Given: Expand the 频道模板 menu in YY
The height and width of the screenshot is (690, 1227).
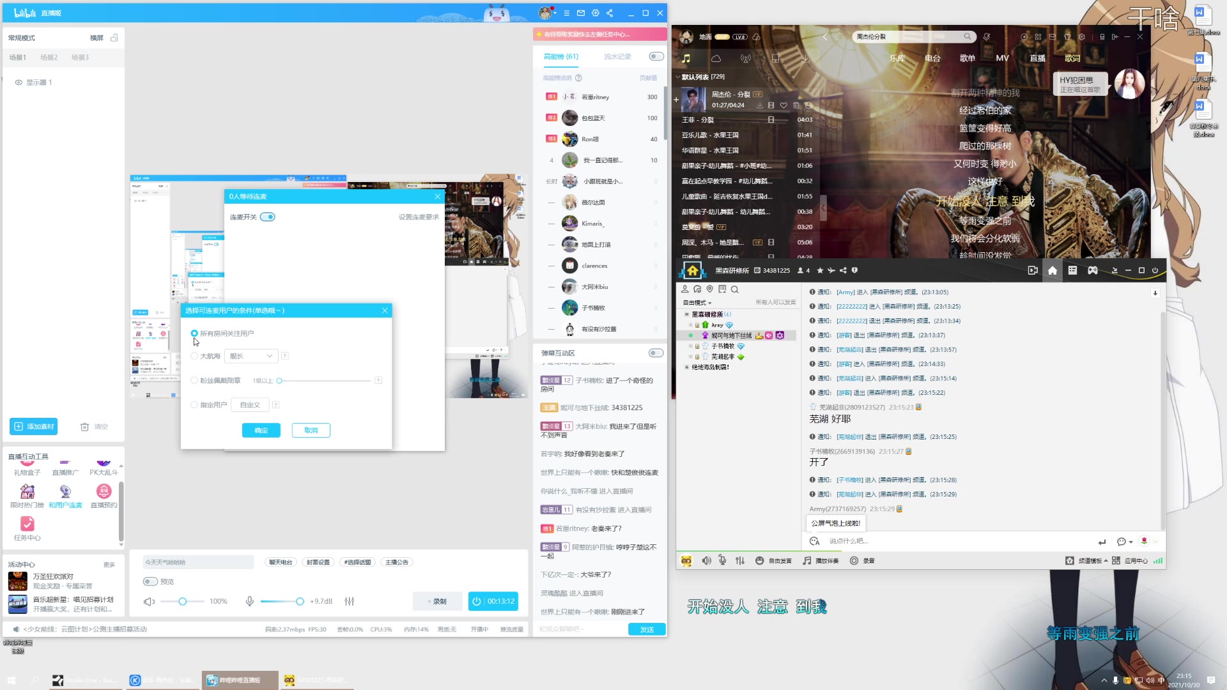Looking at the screenshot, I should pos(1093,560).
